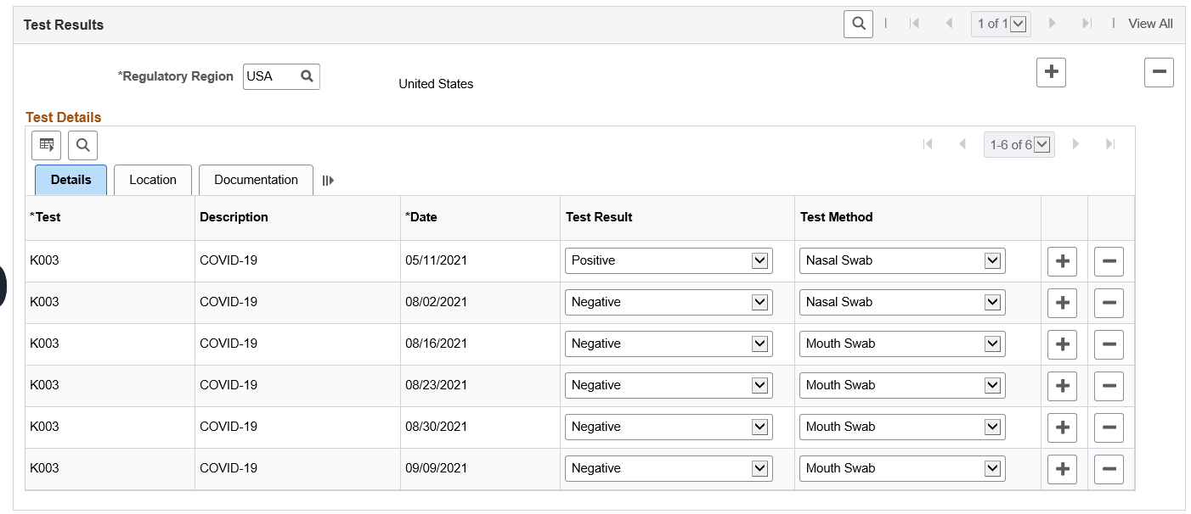
Task: Open the 1-6 of 6 row range dropdown
Action: point(1018,145)
